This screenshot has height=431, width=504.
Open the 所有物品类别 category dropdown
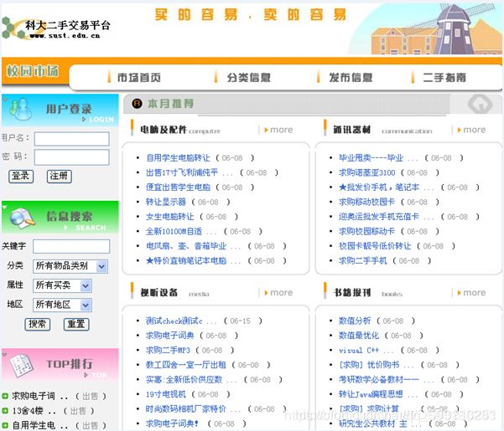pyautogui.click(x=70, y=266)
